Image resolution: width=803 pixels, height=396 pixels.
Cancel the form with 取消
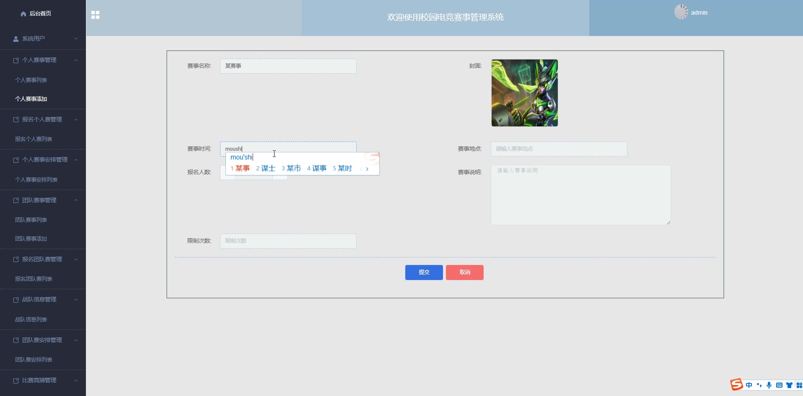point(464,273)
